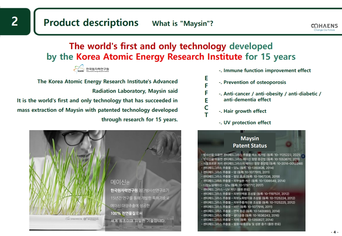
Task: Select the "100% 천연물질로써" caption line
Action: (127, 213)
